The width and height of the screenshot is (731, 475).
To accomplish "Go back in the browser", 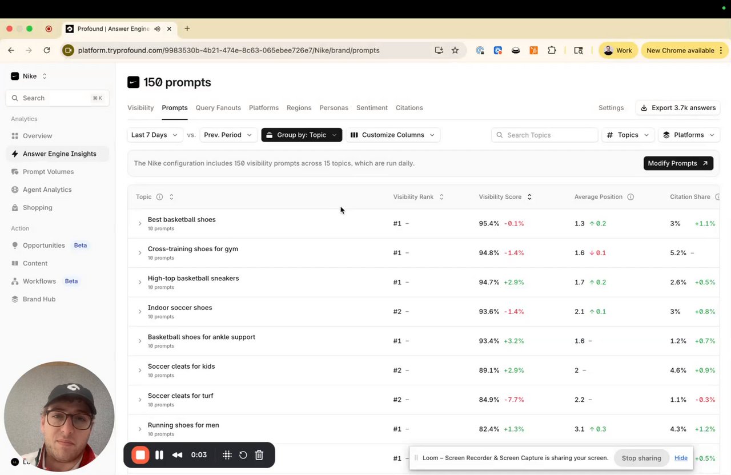I will click(x=11, y=50).
